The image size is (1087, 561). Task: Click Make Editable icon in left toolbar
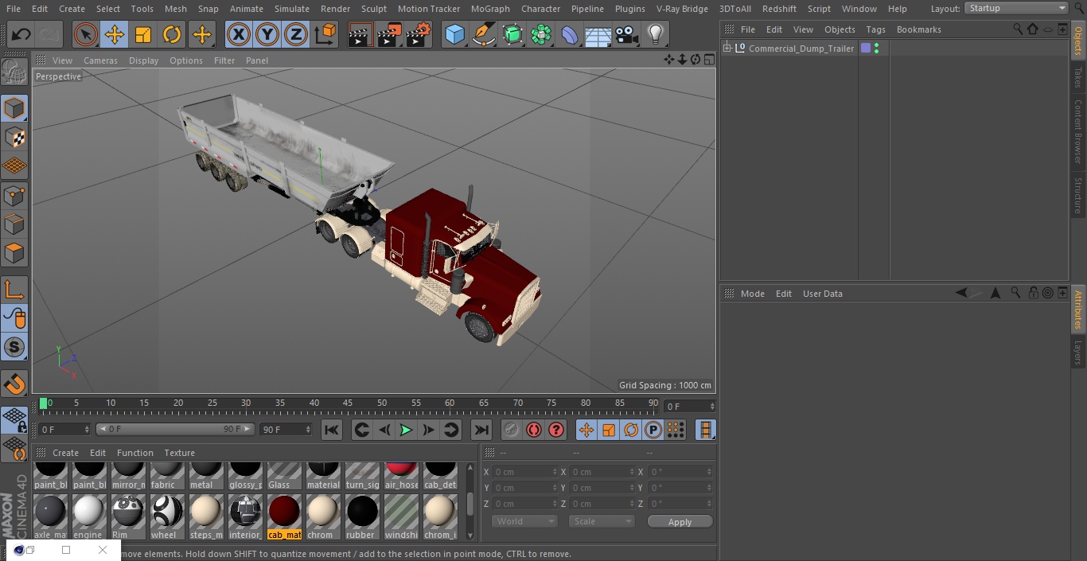click(14, 72)
